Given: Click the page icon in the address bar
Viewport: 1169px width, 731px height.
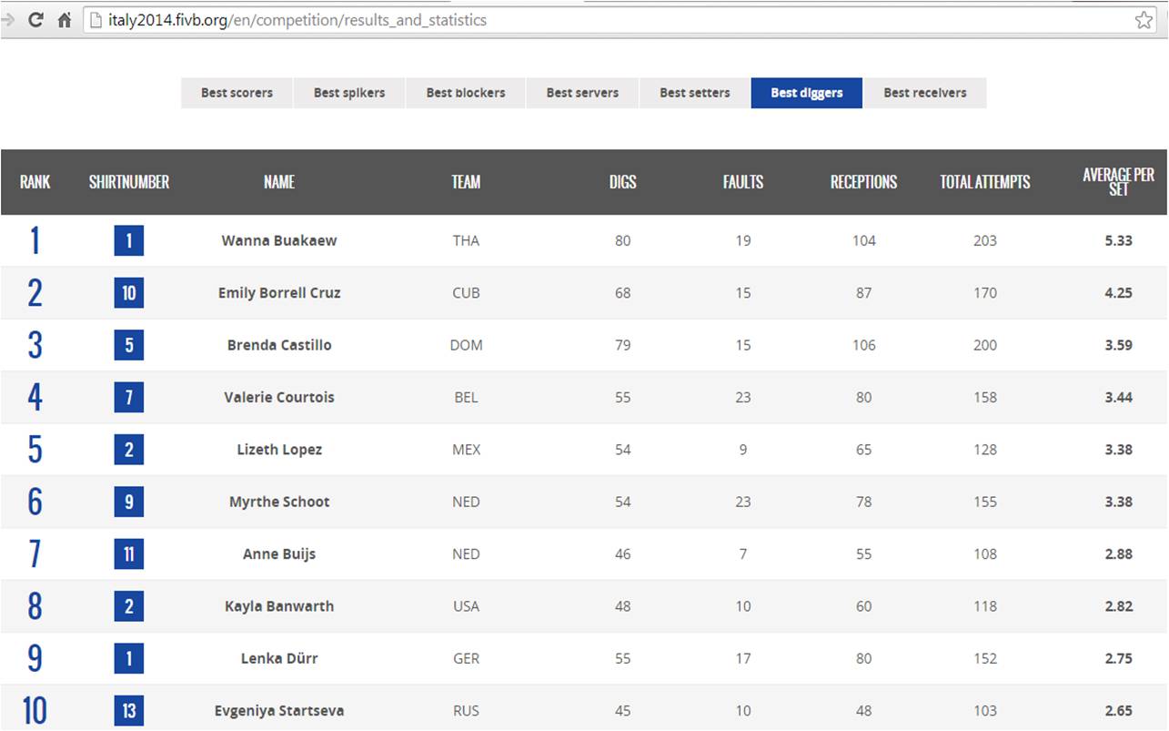Looking at the screenshot, I should coord(96,20).
